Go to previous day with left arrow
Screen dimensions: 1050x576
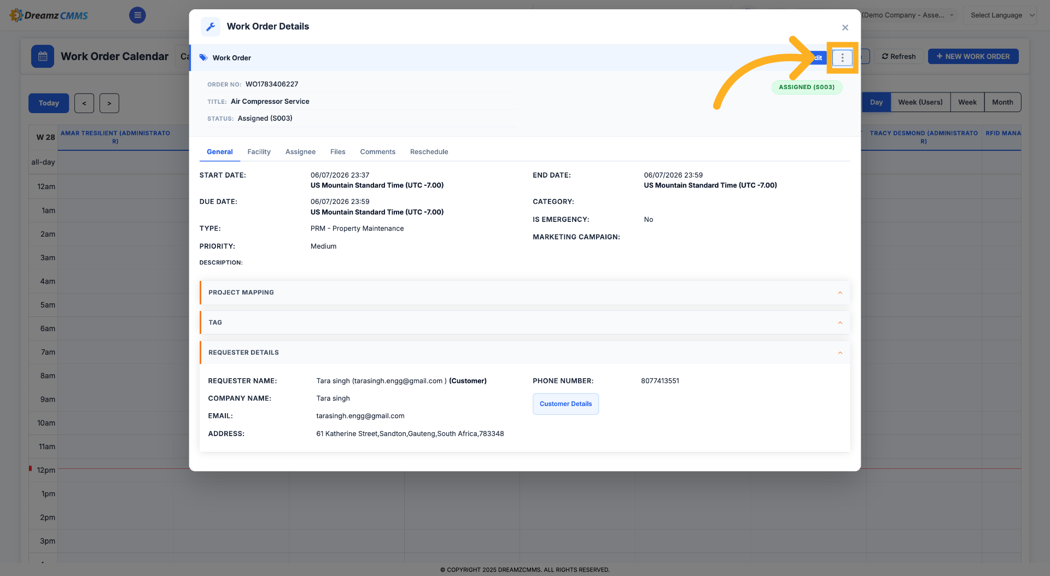tap(84, 103)
